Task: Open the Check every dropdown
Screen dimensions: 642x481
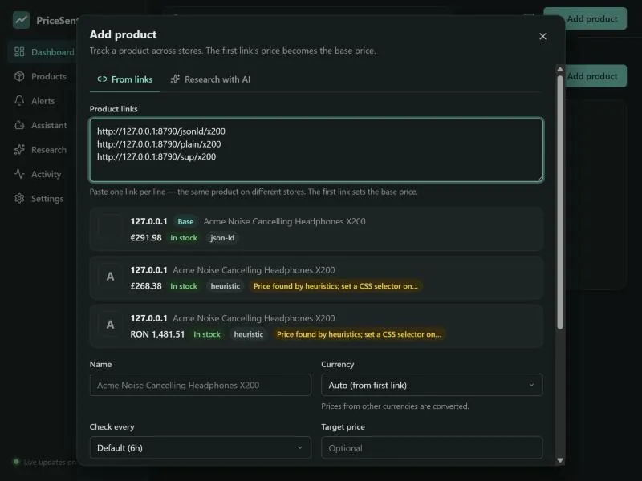Action: click(200, 448)
